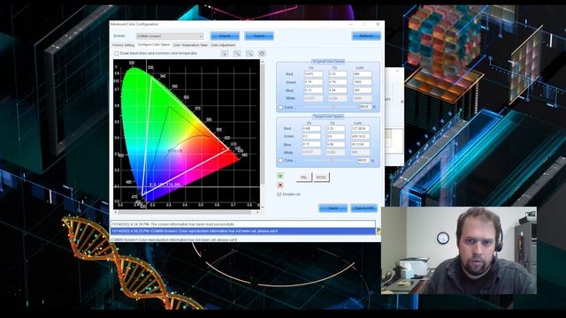Click Target Color Space temperature slider
Viewport: 566px width, 318px height.
(329, 160)
